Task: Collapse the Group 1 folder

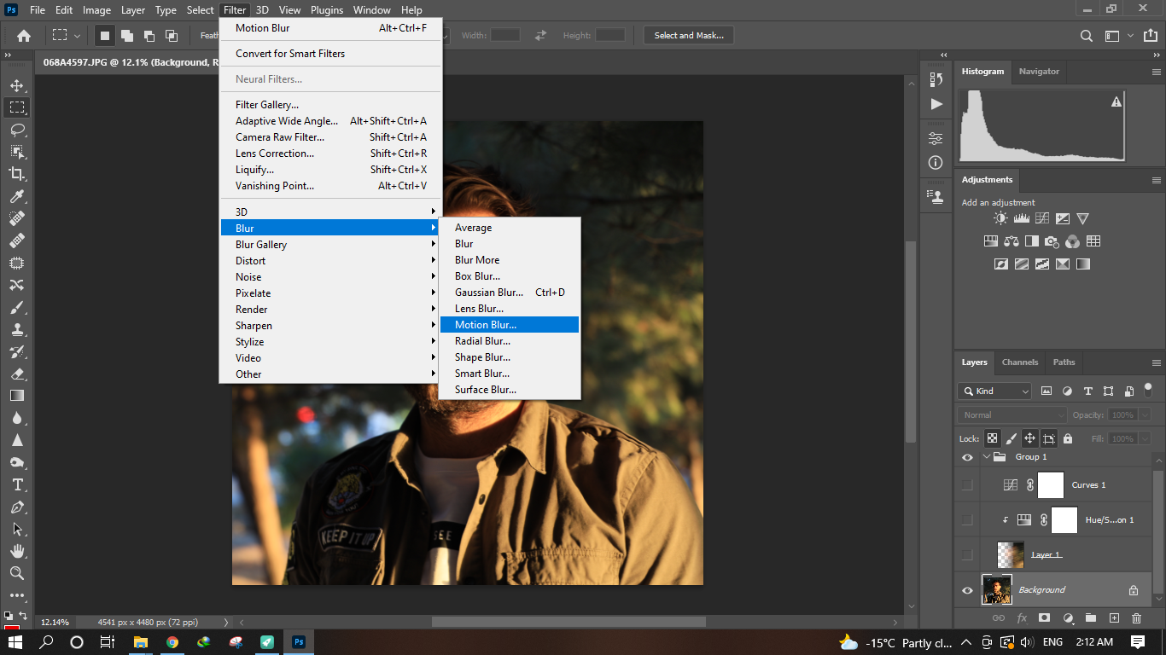Action: click(987, 457)
